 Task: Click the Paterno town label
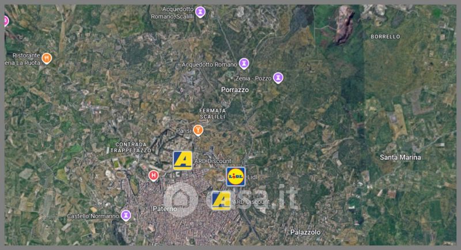(x=165, y=209)
